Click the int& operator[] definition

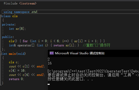(x=44, y=45)
